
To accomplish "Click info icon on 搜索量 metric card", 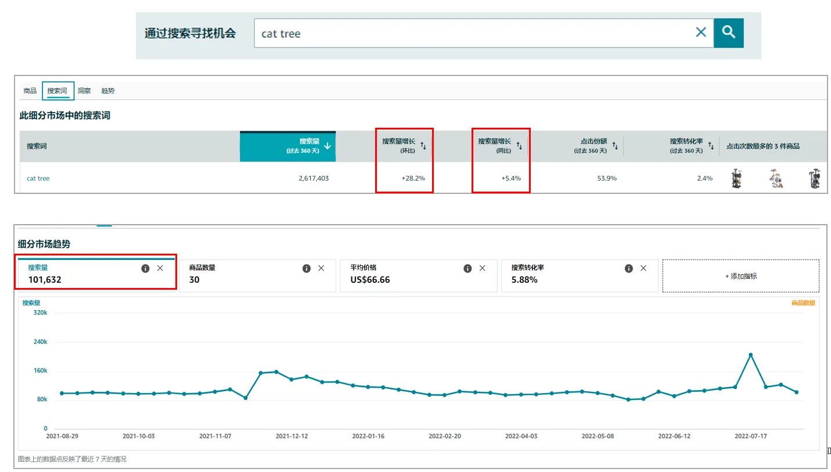I will coord(145,268).
